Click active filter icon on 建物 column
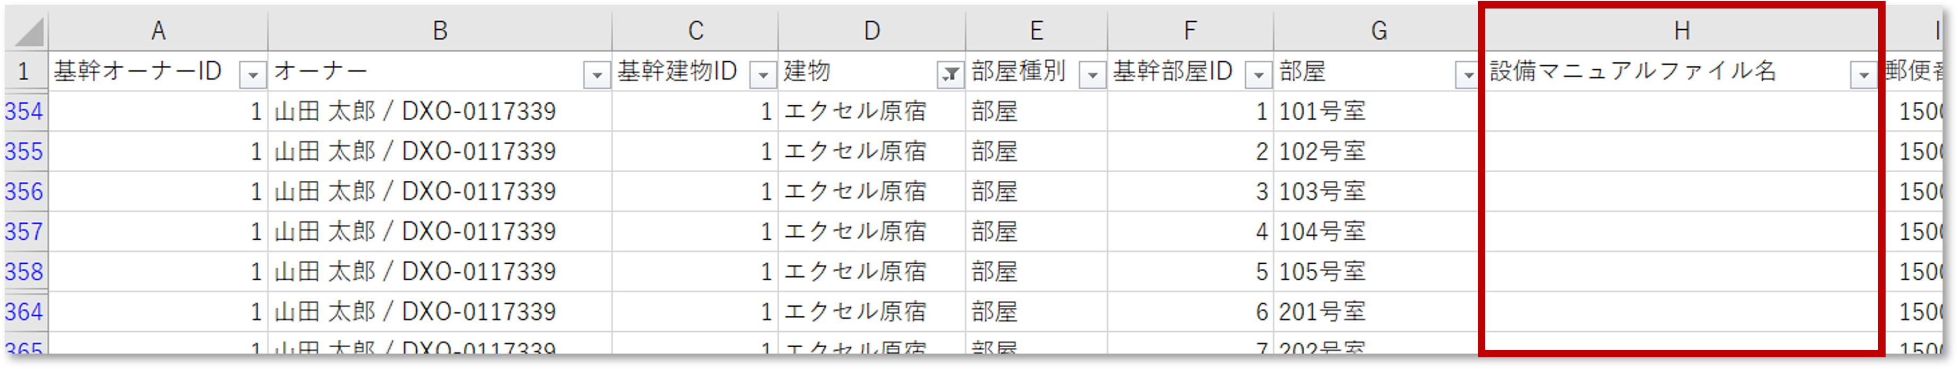1958x369 pixels. click(950, 74)
